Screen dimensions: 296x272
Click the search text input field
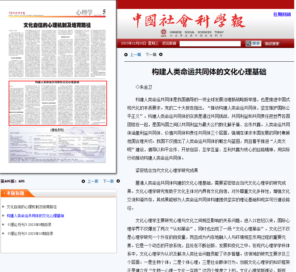[210, 43]
